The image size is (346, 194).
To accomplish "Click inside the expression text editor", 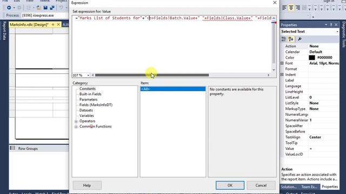I will tap(172, 44).
